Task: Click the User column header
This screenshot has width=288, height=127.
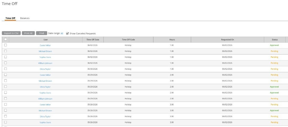Action: pyautogui.click(x=46, y=40)
